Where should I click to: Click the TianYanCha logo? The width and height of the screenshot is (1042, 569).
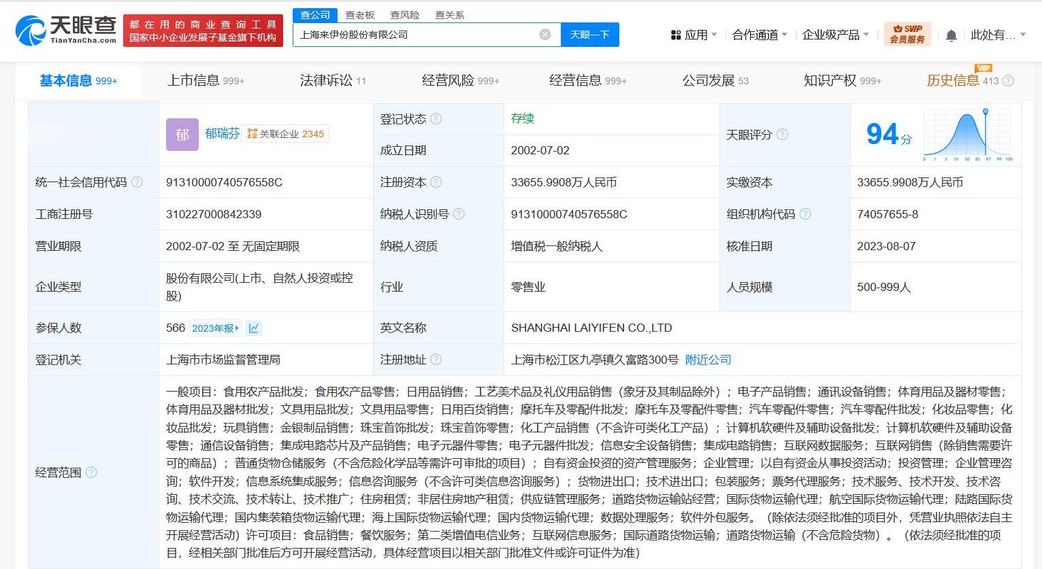pos(65,31)
